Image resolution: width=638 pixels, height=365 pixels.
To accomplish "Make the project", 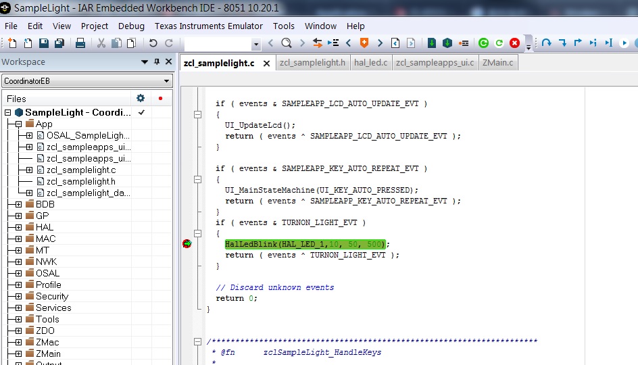I will (x=447, y=43).
